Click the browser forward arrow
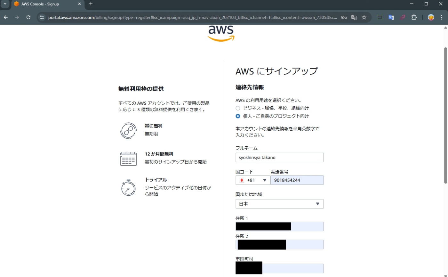 (x=17, y=17)
